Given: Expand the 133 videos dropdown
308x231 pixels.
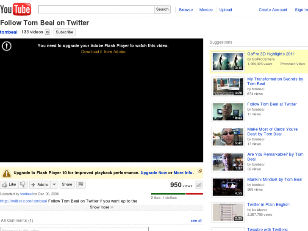Looking at the screenshot, I should [47, 32].
